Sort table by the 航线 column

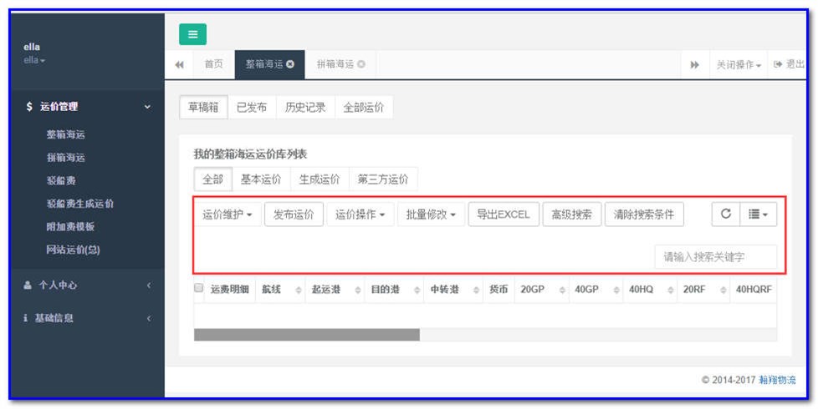pyautogui.click(x=281, y=290)
